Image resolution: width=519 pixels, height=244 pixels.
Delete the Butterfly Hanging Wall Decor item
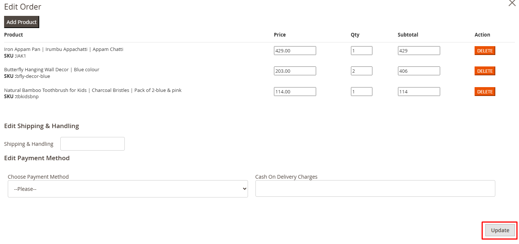pos(485,71)
